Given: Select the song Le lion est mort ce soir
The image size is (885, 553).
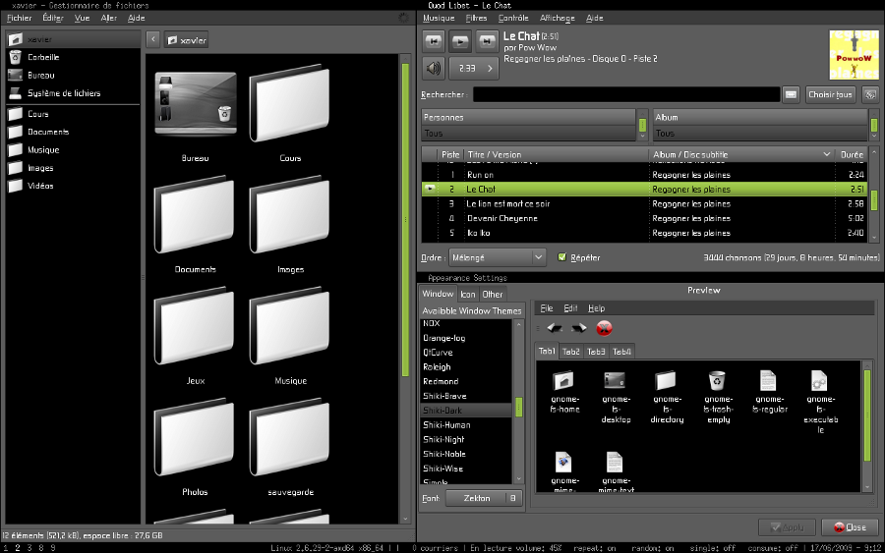Looking at the screenshot, I should click(644, 204).
